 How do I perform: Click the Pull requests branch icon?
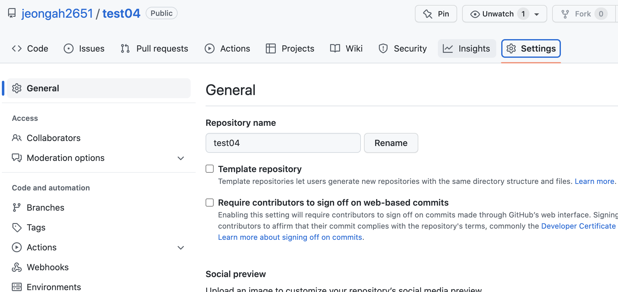[x=125, y=48]
